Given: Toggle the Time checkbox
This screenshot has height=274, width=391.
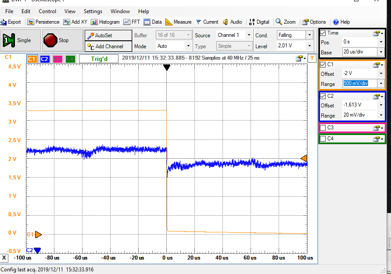Looking at the screenshot, I should (x=323, y=33).
